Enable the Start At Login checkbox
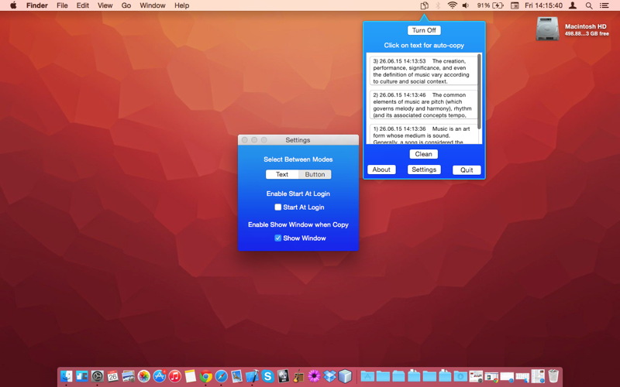The width and height of the screenshot is (620, 387). (278, 207)
